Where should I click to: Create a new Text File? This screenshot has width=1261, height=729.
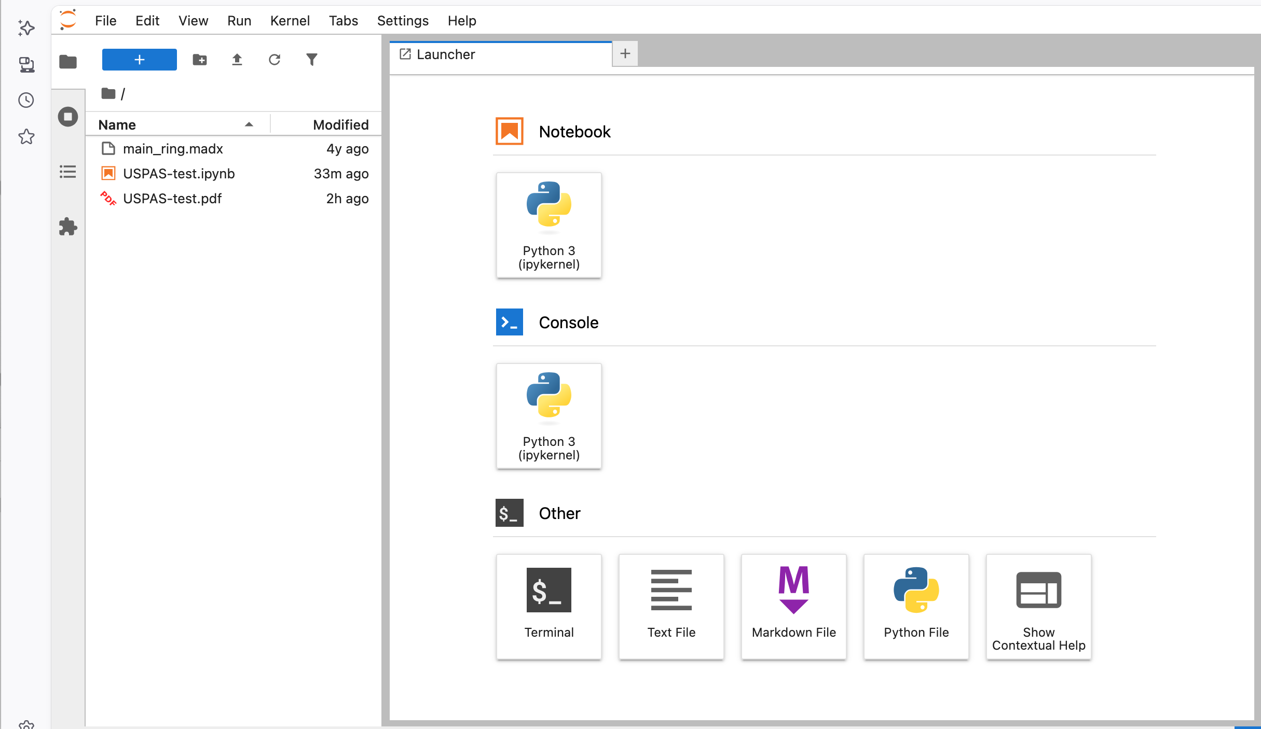(x=671, y=607)
